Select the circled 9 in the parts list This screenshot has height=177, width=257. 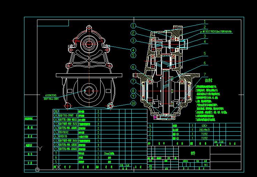[56, 116]
